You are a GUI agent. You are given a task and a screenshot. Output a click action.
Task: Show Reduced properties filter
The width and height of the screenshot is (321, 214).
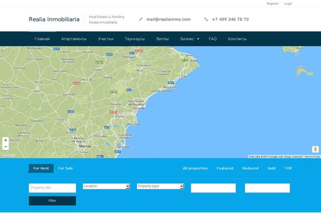pos(250,168)
